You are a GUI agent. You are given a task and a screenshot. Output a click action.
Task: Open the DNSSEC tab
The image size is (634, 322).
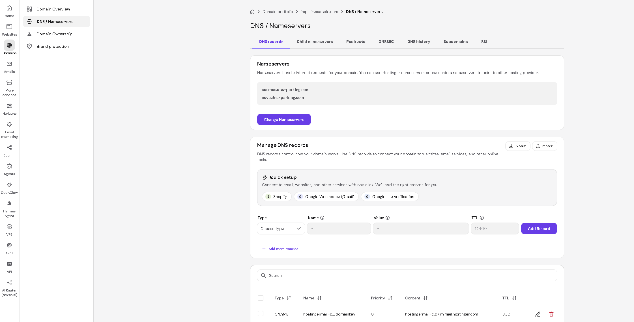[386, 42]
